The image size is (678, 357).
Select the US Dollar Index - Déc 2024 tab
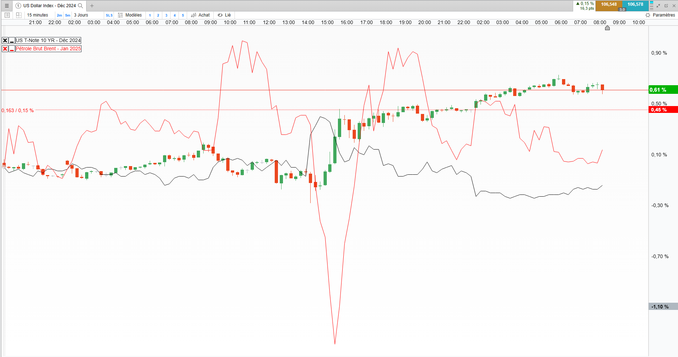tap(50, 6)
